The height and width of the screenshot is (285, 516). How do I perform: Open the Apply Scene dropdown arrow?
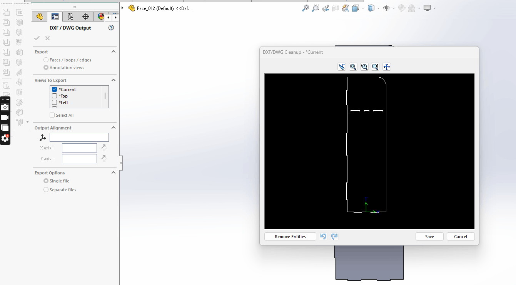(x=419, y=8)
